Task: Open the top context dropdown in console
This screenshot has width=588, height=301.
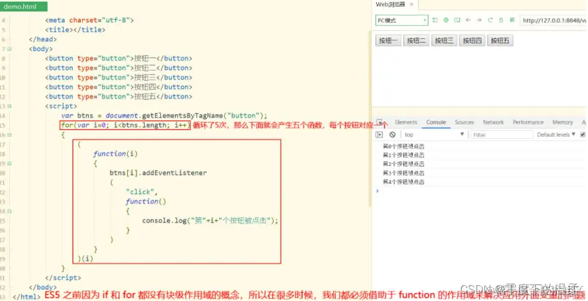Action: point(434,134)
